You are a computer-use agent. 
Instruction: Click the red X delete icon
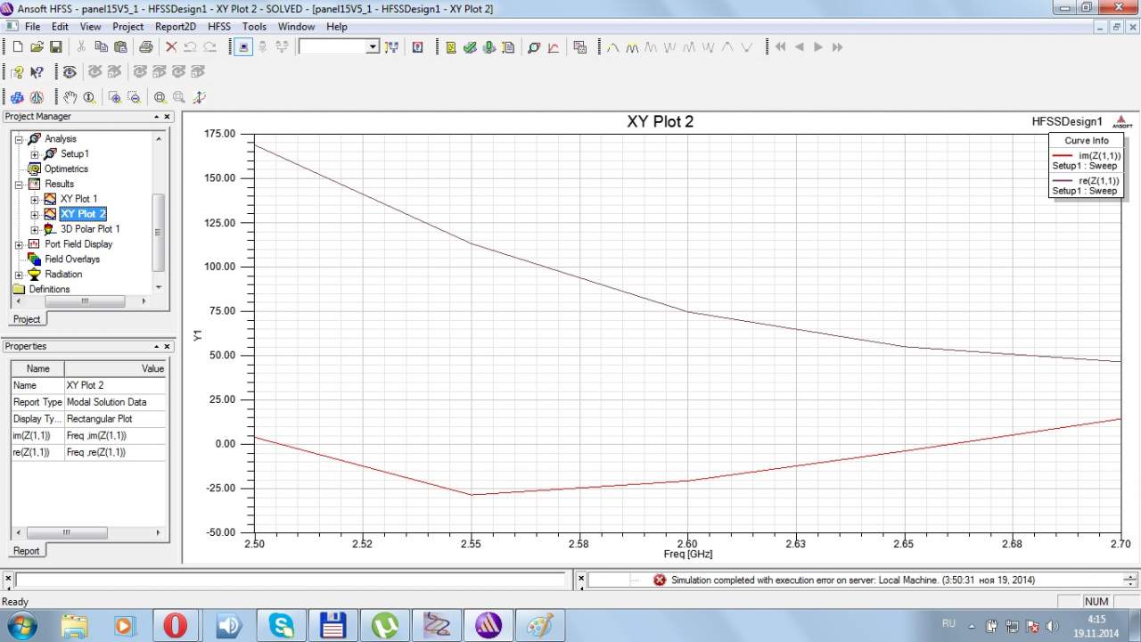click(x=171, y=47)
